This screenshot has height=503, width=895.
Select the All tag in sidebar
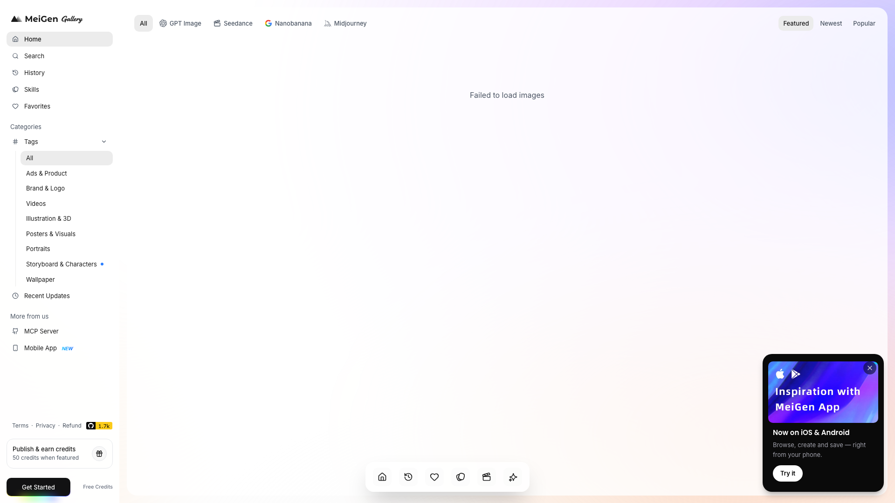[67, 158]
